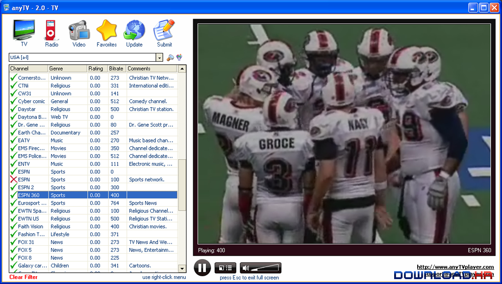Click the 'Comedy channel.' comment cell
Image resolution: width=502 pixels, height=284 pixels.
pyautogui.click(x=148, y=101)
